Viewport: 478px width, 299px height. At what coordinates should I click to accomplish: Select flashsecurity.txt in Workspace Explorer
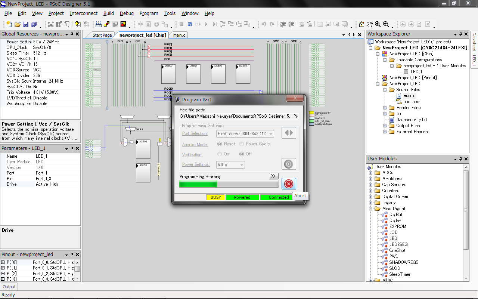coord(412,120)
